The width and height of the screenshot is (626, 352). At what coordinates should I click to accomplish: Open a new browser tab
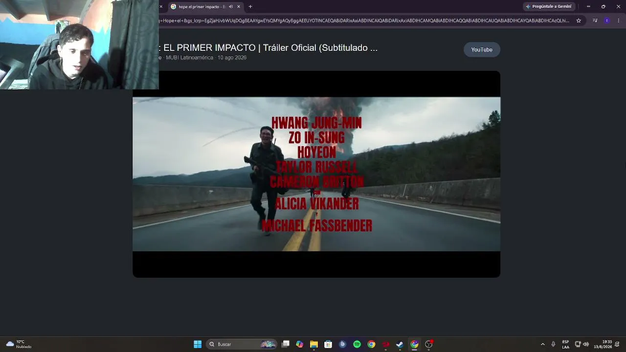click(250, 6)
